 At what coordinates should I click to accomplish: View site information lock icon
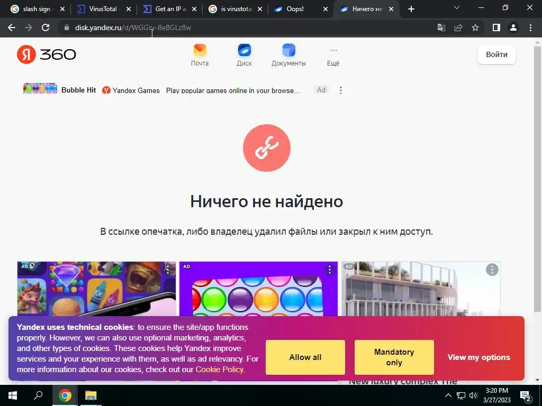click(x=67, y=27)
